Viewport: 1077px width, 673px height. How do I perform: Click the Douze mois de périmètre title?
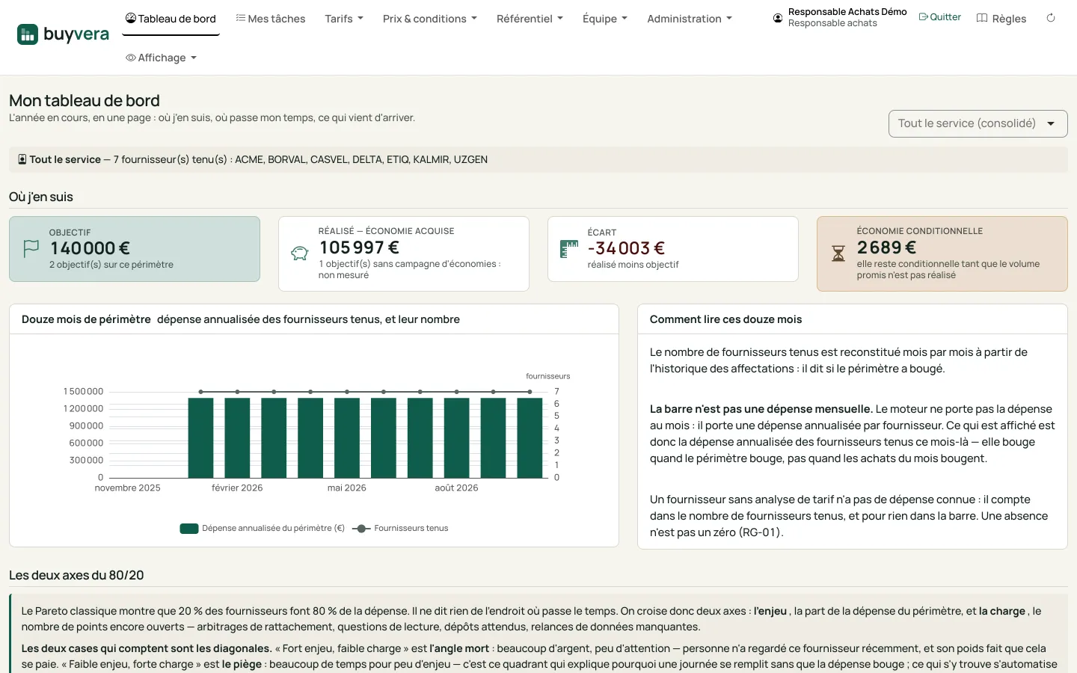(x=86, y=319)
